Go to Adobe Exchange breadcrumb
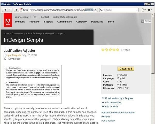The image size is (155, 126). tap(34, 33)
